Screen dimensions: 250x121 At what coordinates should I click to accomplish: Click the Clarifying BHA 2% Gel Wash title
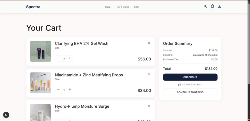[x=82, y=43]
